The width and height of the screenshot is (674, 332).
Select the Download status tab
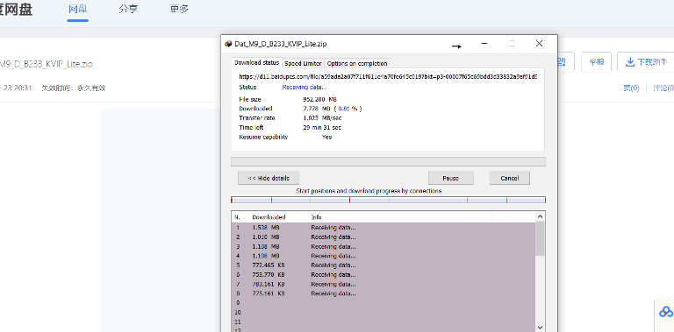[x=256, y=62]
